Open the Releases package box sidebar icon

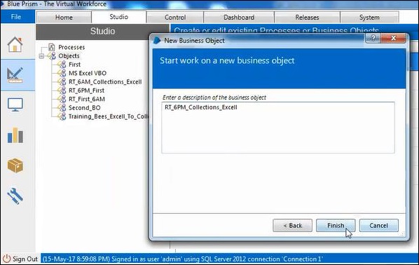pos(15,165)
